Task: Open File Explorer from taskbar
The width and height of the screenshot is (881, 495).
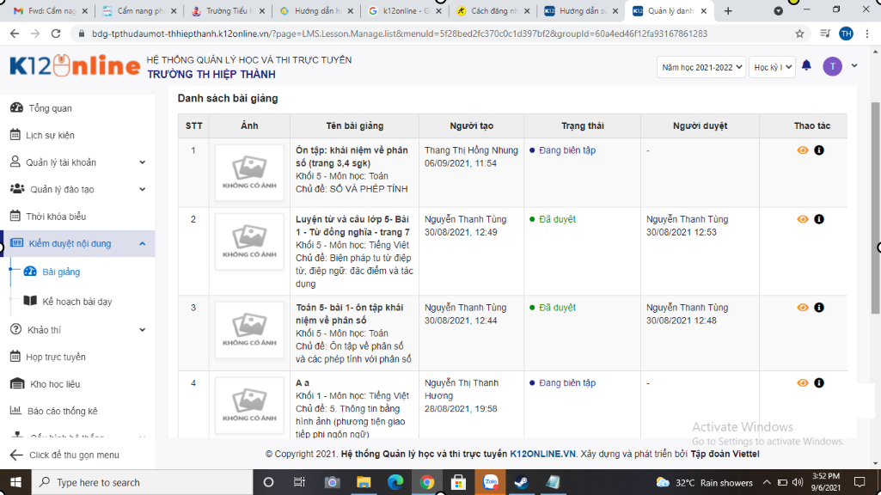Action: click(x=364, y=482)
